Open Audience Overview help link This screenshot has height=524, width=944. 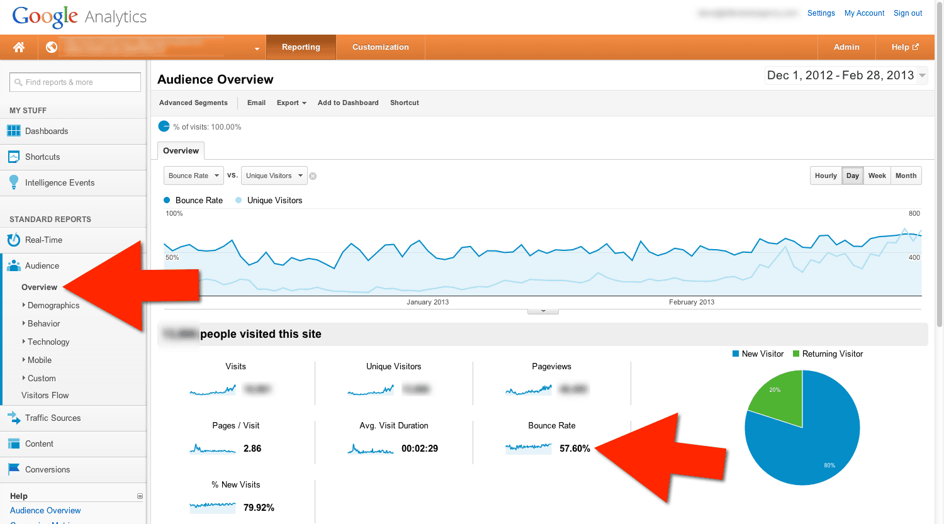45,511
